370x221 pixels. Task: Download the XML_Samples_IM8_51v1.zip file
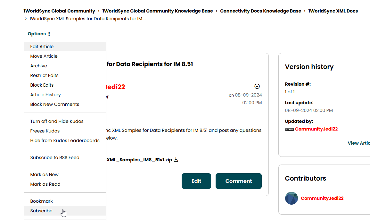[176, 159]
